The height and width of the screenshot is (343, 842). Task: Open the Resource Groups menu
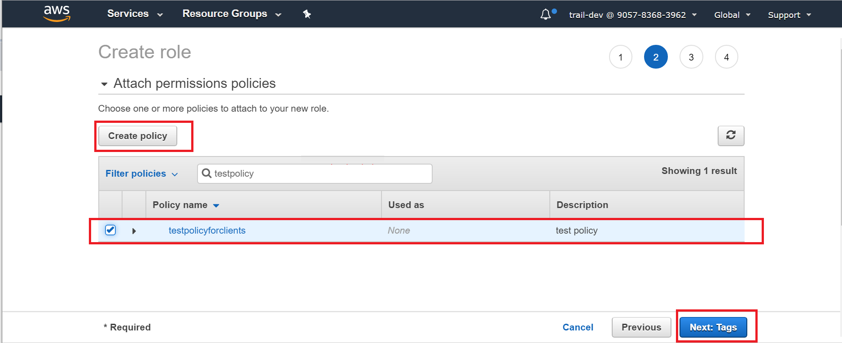[232, 14]
